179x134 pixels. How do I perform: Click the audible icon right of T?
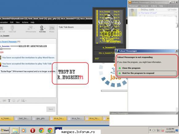pyautogui.click(x=14, y=100)
